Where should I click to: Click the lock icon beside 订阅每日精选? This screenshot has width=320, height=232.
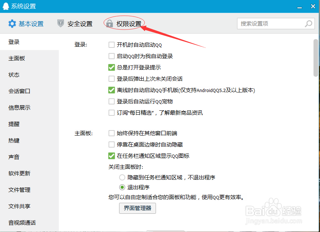[x=111, y=113]
